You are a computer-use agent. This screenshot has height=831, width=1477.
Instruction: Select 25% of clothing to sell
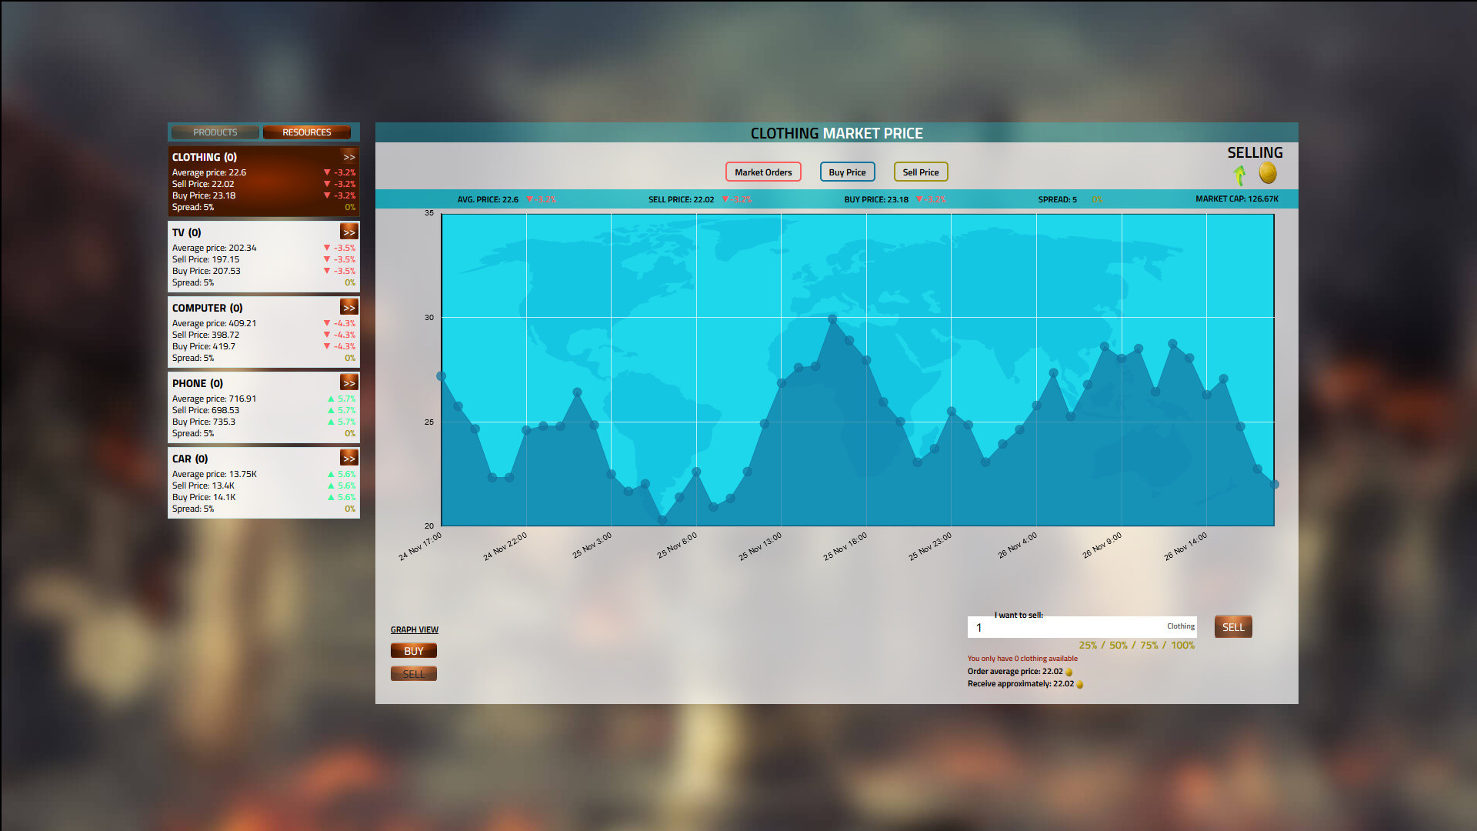point(1088,646)
